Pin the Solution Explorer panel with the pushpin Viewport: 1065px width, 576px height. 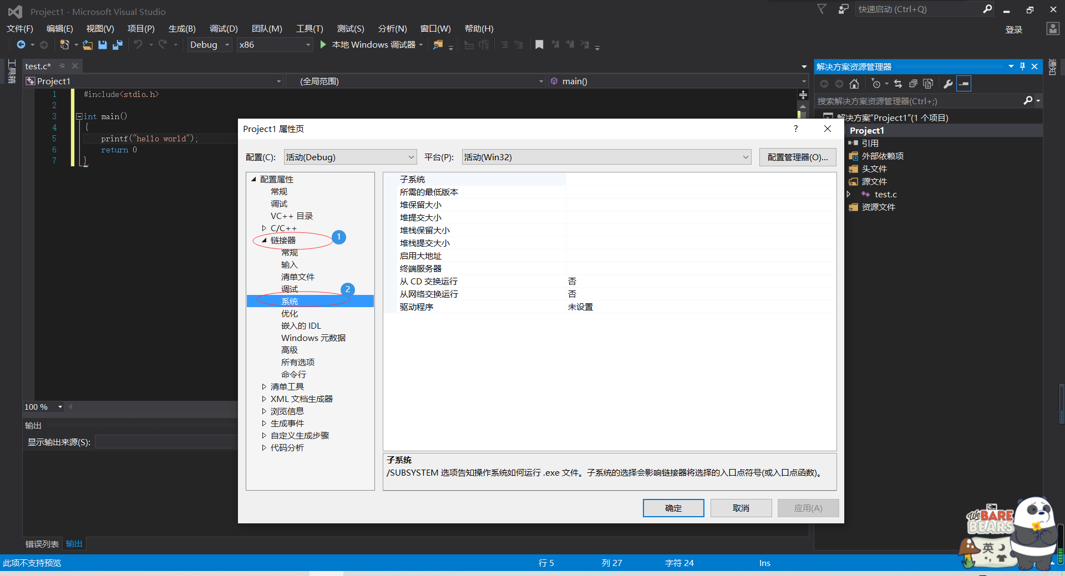1022,67
